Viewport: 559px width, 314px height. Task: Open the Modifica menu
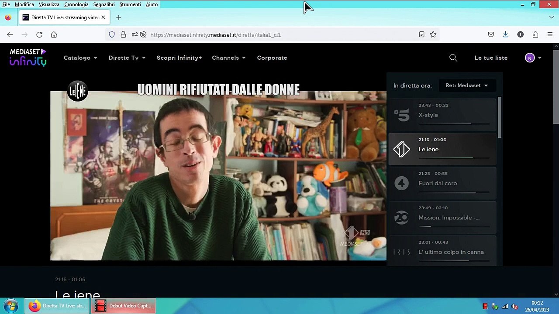click(x=24, y=4)
